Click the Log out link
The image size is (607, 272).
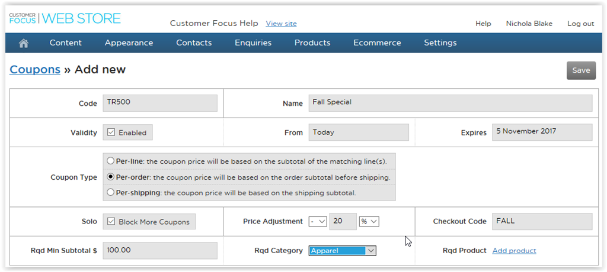click(x=580, y=24)
